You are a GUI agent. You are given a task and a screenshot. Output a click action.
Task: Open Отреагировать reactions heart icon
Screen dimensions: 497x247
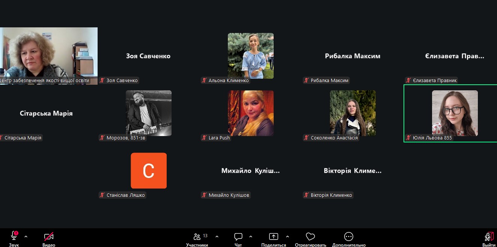310,237
